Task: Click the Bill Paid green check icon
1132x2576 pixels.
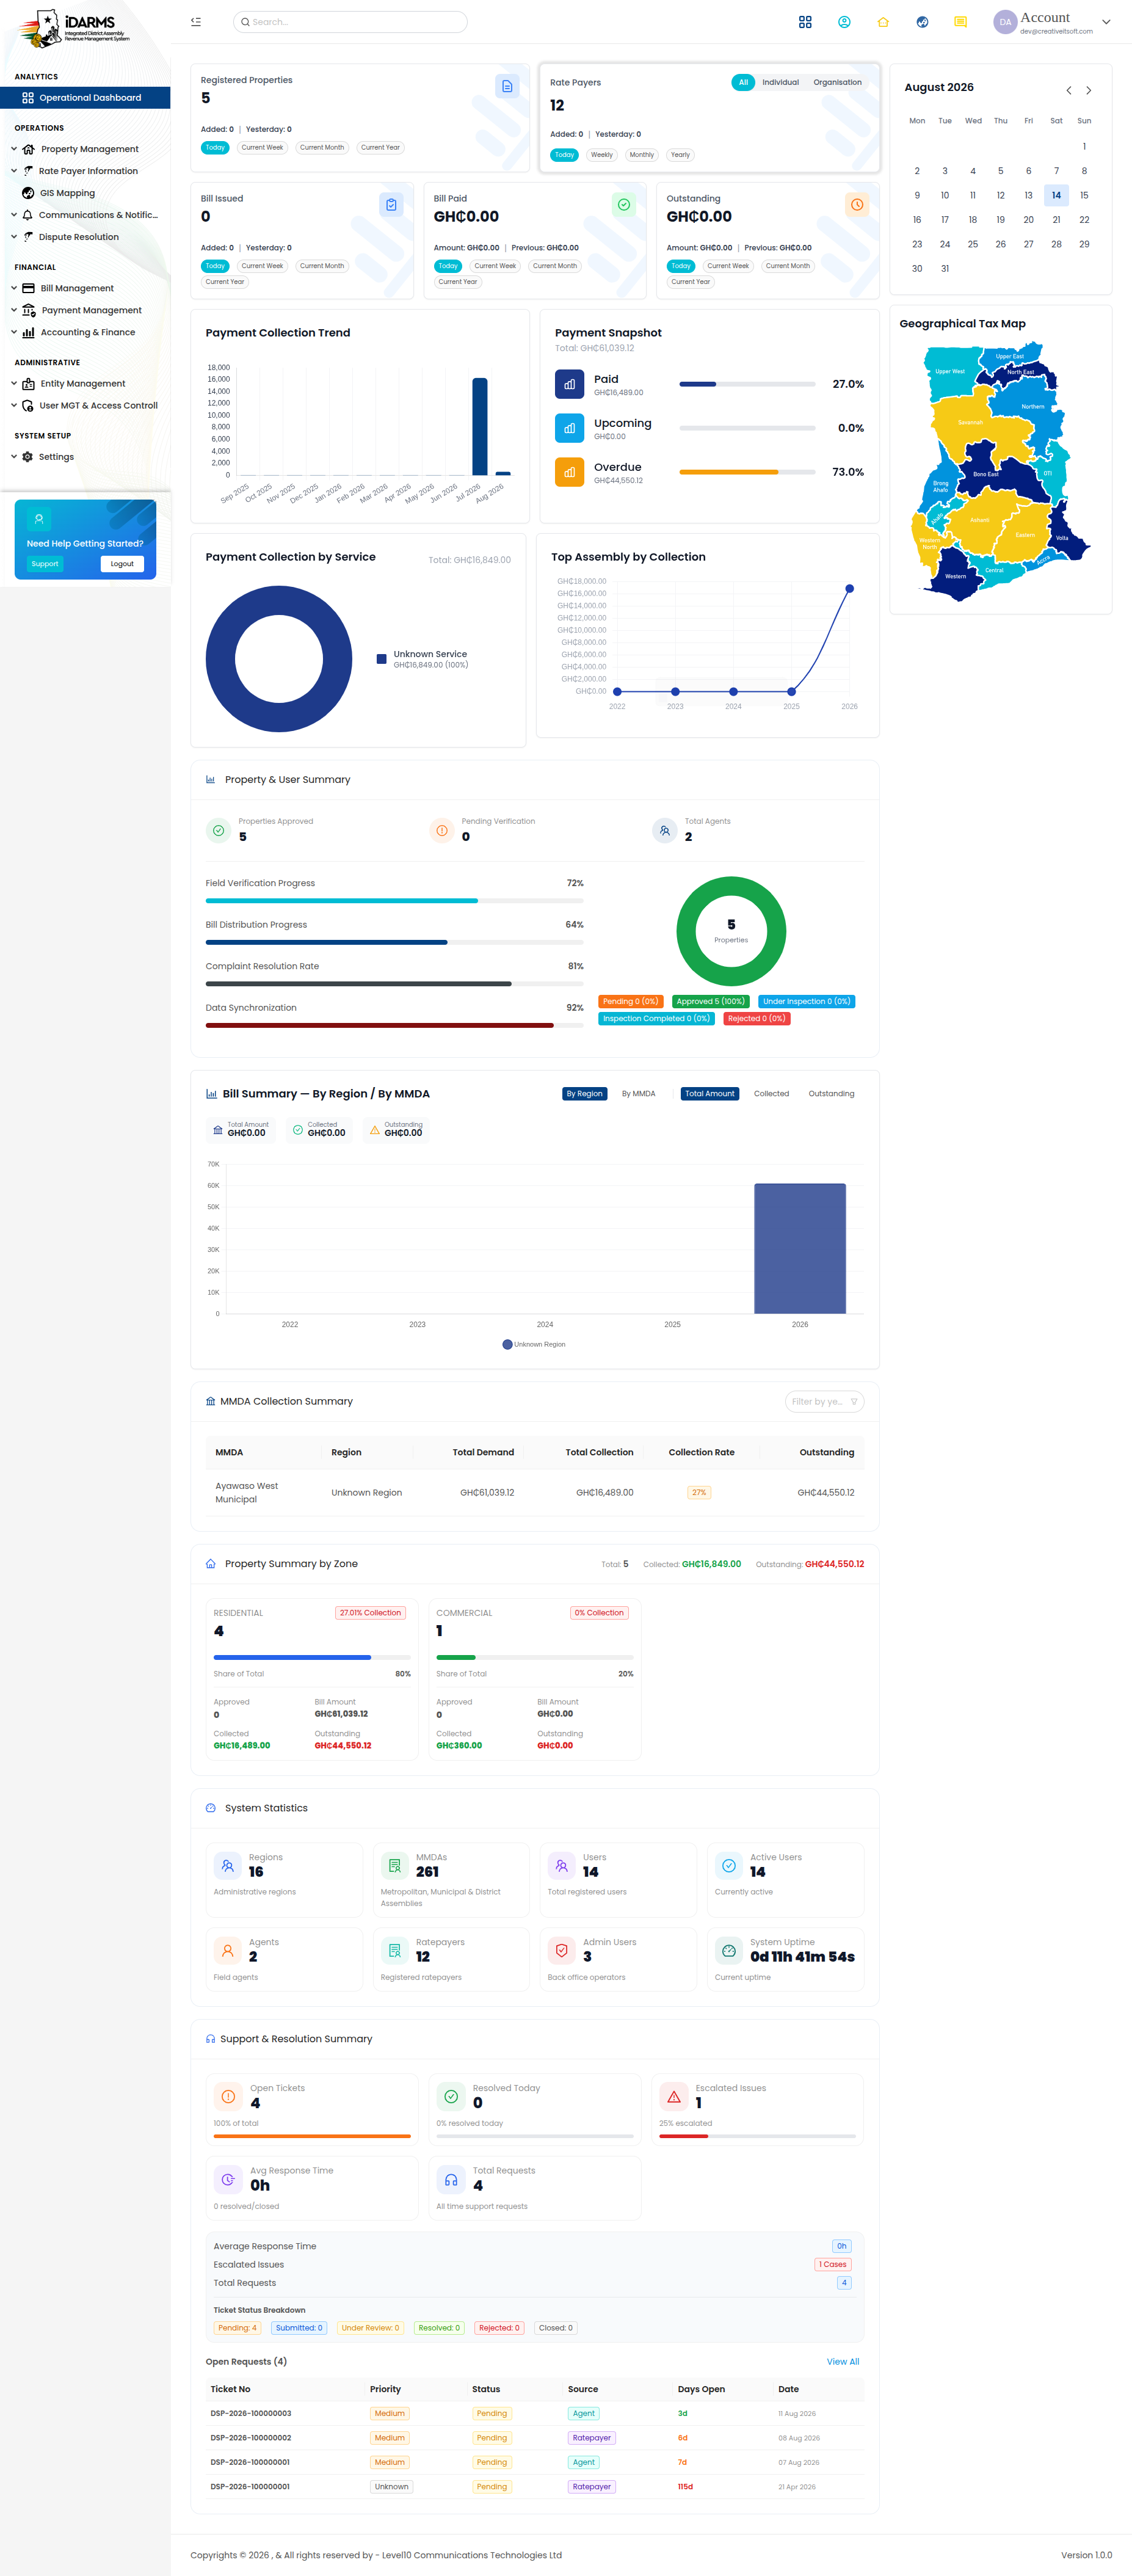Action: point(624,205)
